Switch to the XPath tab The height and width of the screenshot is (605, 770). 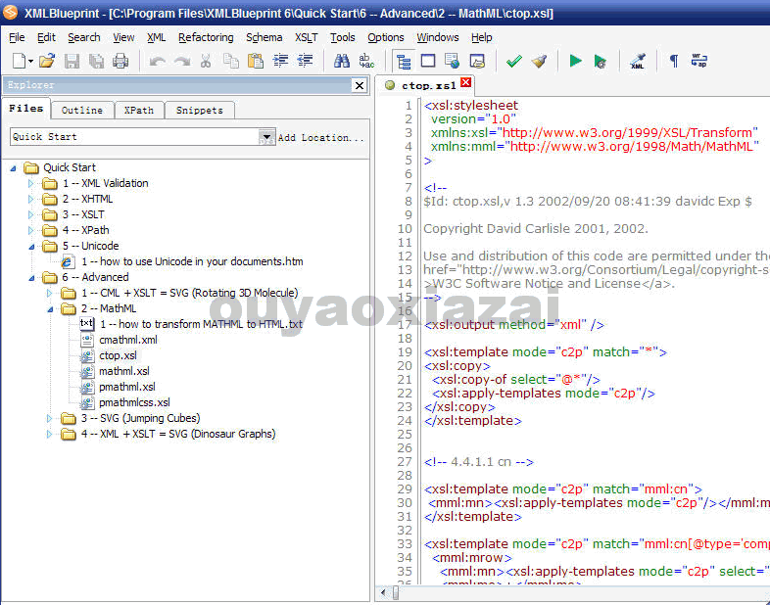(x=139, y=110)
